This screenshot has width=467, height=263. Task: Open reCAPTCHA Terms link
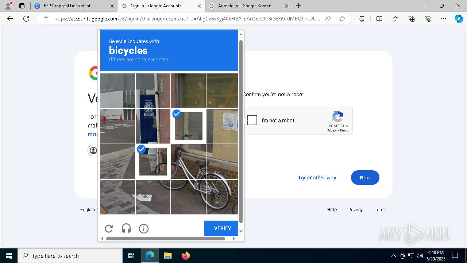click(344, 130)
